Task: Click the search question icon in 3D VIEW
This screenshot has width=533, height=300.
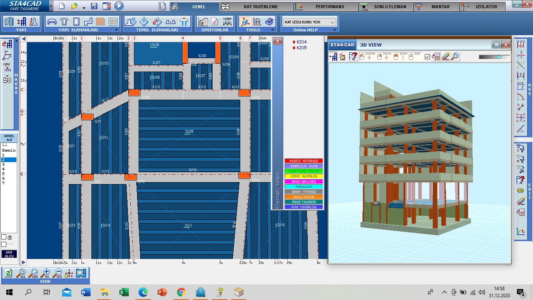Action: pyautogui.click(x=353, y=57)
